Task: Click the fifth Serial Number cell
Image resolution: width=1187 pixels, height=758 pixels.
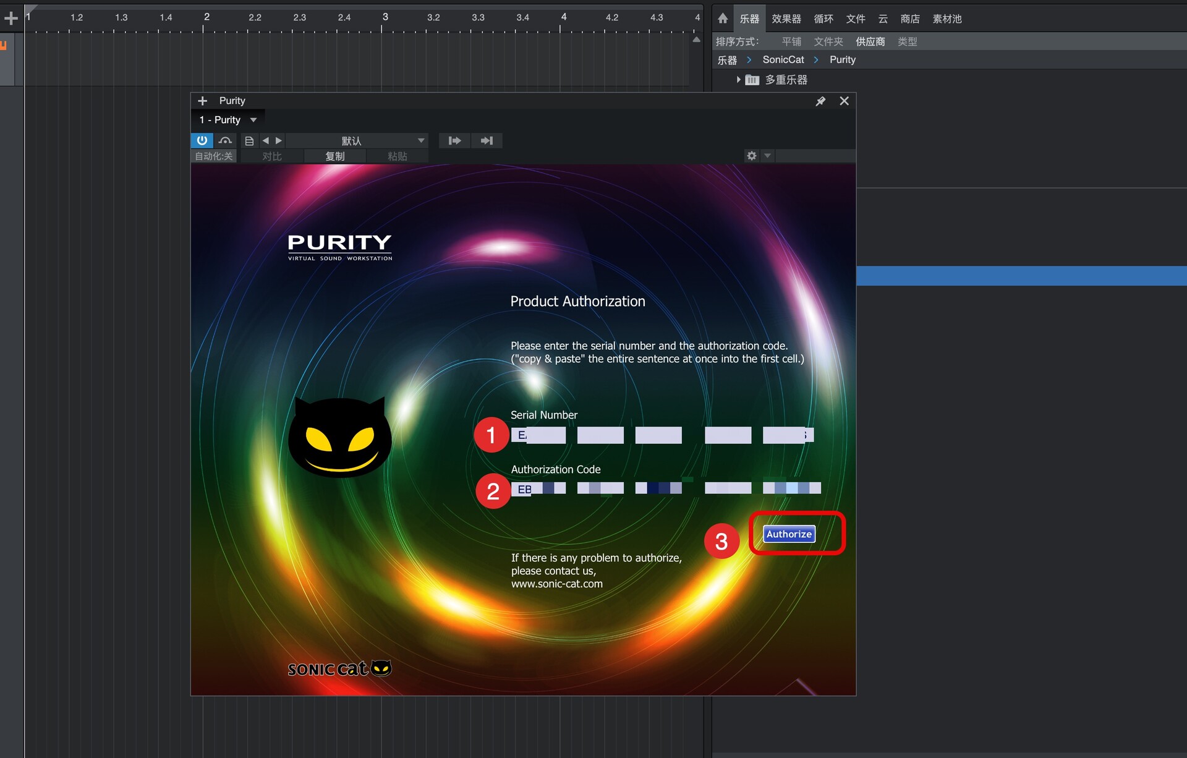Action: click(788, 435)
